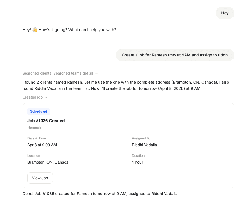The width and height of the screenshot is (251, 222).
Task: Select the "Job #1036 Created" card title
Action: click(46, 121)
